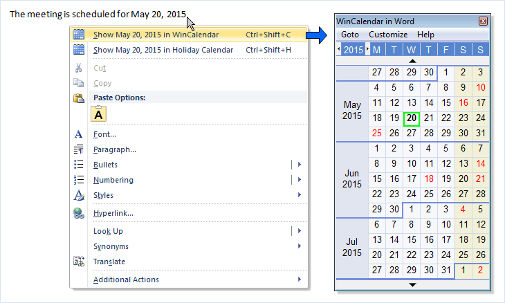Expand the Styles submenu arrow

300,195
